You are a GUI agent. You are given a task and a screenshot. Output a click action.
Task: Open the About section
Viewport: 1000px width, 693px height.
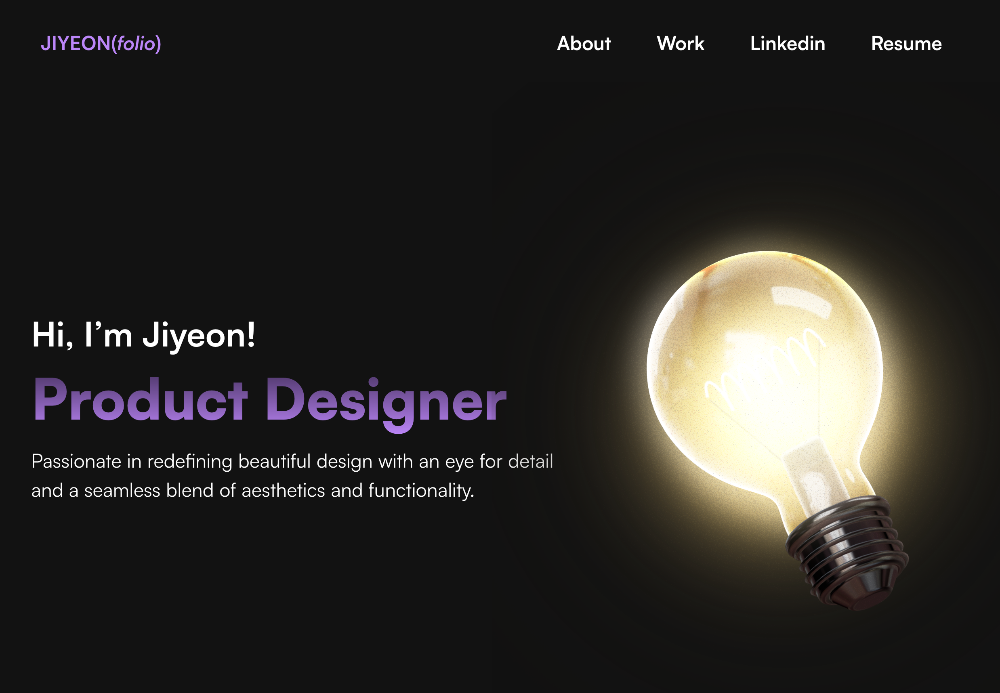point(584,44)
